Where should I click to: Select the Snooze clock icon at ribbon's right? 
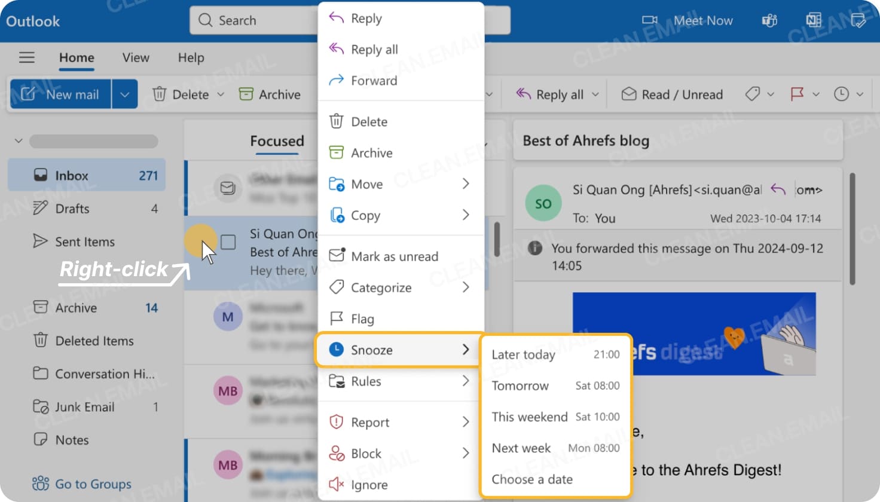pyautogui.click(x=842, y=94)
